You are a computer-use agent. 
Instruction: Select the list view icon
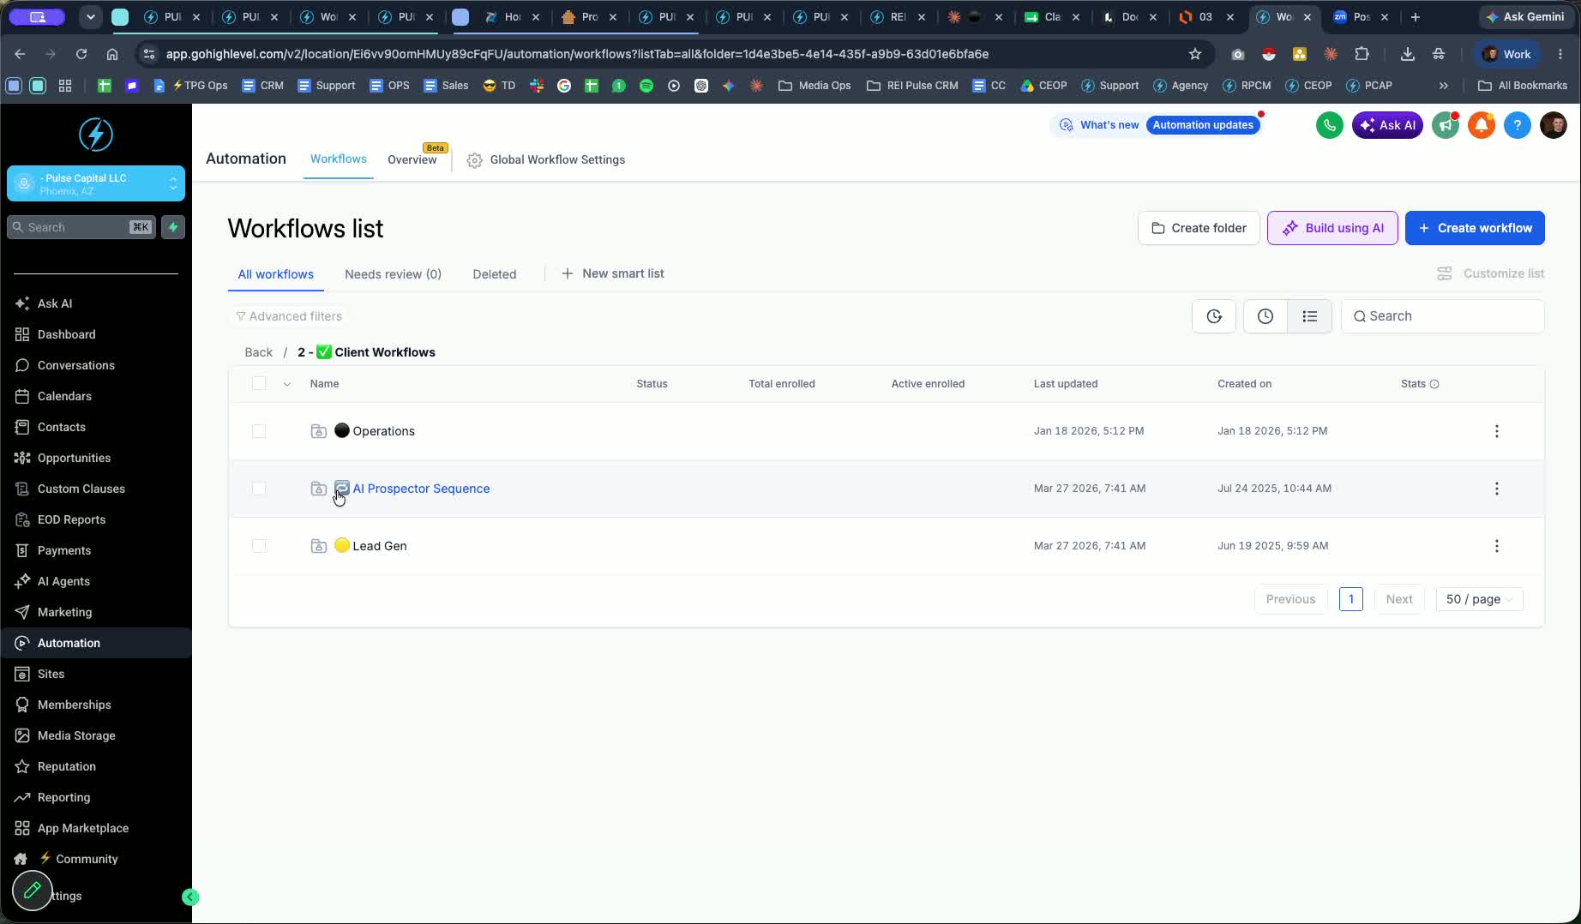coord(1309,316)
